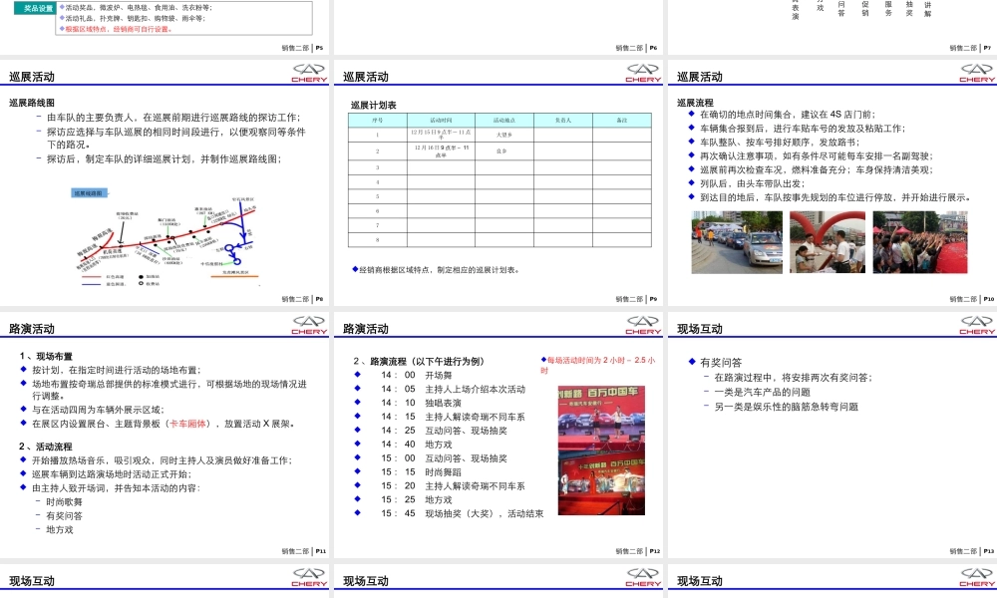Click the 12月16日 time cell in row 2
This screenshot has height=598, width=997.
pyautogui.click(x=441, y=150)
